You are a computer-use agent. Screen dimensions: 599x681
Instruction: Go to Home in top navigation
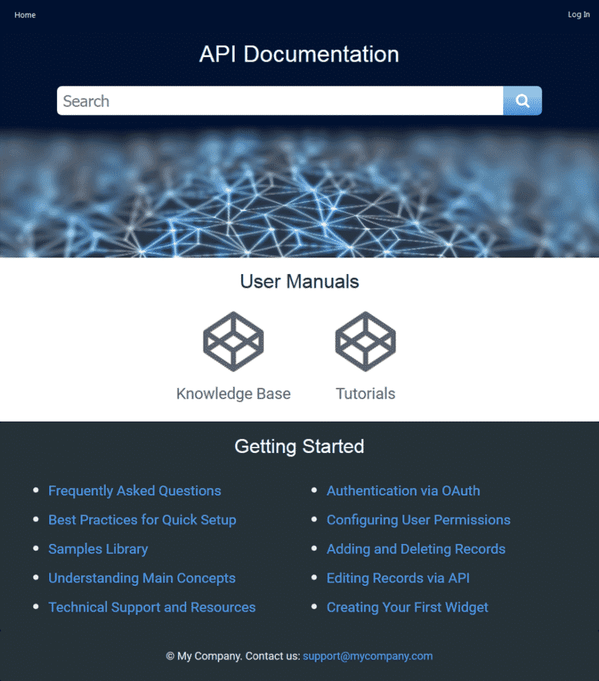[x=25, y=15]
